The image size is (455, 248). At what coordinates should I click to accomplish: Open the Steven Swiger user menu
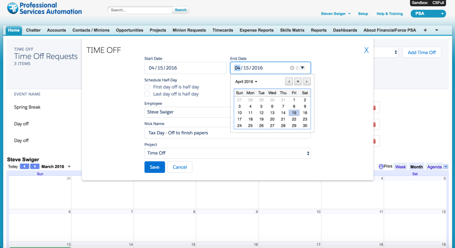click(335, 14)
